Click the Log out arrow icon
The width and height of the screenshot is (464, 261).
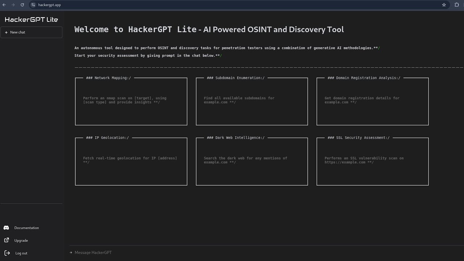(7, 253)
